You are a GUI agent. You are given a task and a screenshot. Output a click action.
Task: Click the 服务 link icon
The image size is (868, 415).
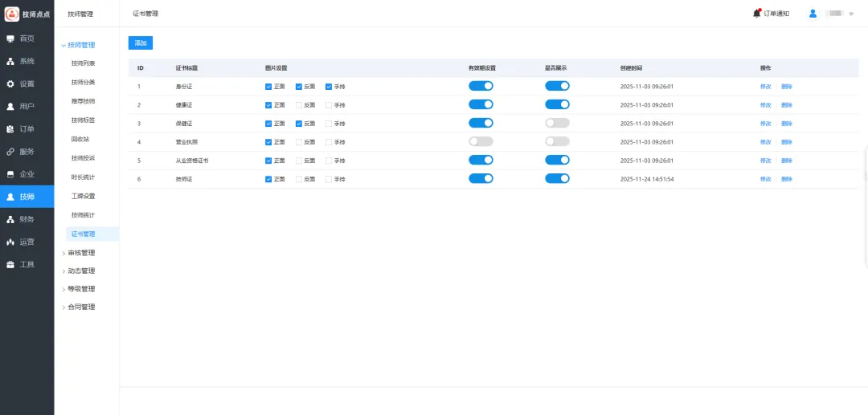coord(10,152)
